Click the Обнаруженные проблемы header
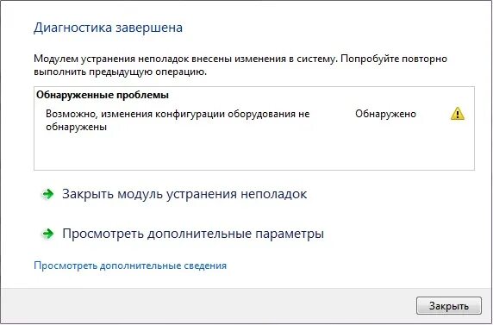 coord(103,95)
